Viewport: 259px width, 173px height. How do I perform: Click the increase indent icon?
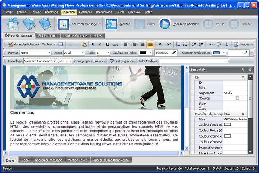coord(201,44)
